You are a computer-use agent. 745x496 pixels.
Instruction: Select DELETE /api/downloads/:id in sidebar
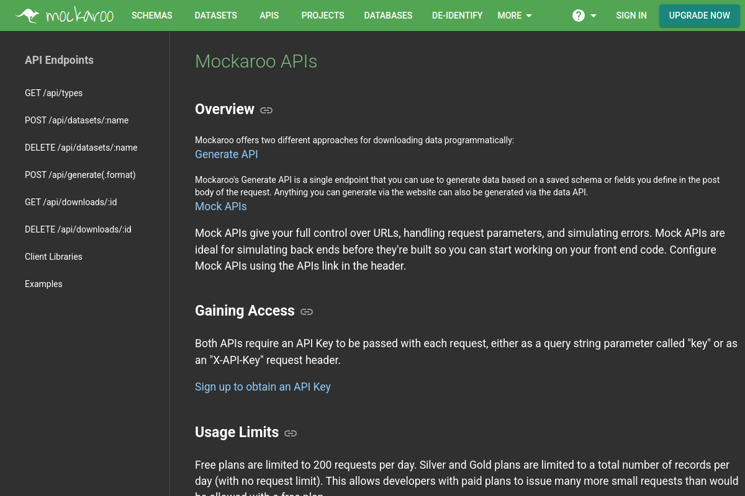[78, 229]
